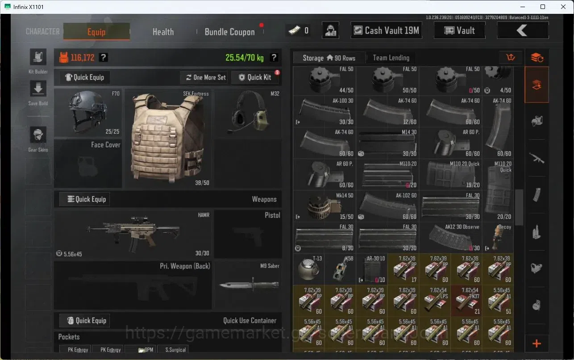Image resolution: width=574 pixels, height=360 pixels.
Task: Open the Cash Vault 19M button
Action: click(x=386, y=30)
